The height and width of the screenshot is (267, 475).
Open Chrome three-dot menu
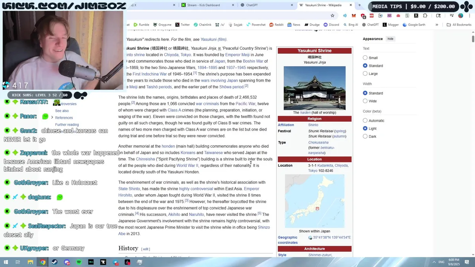[x=469, y=16]
